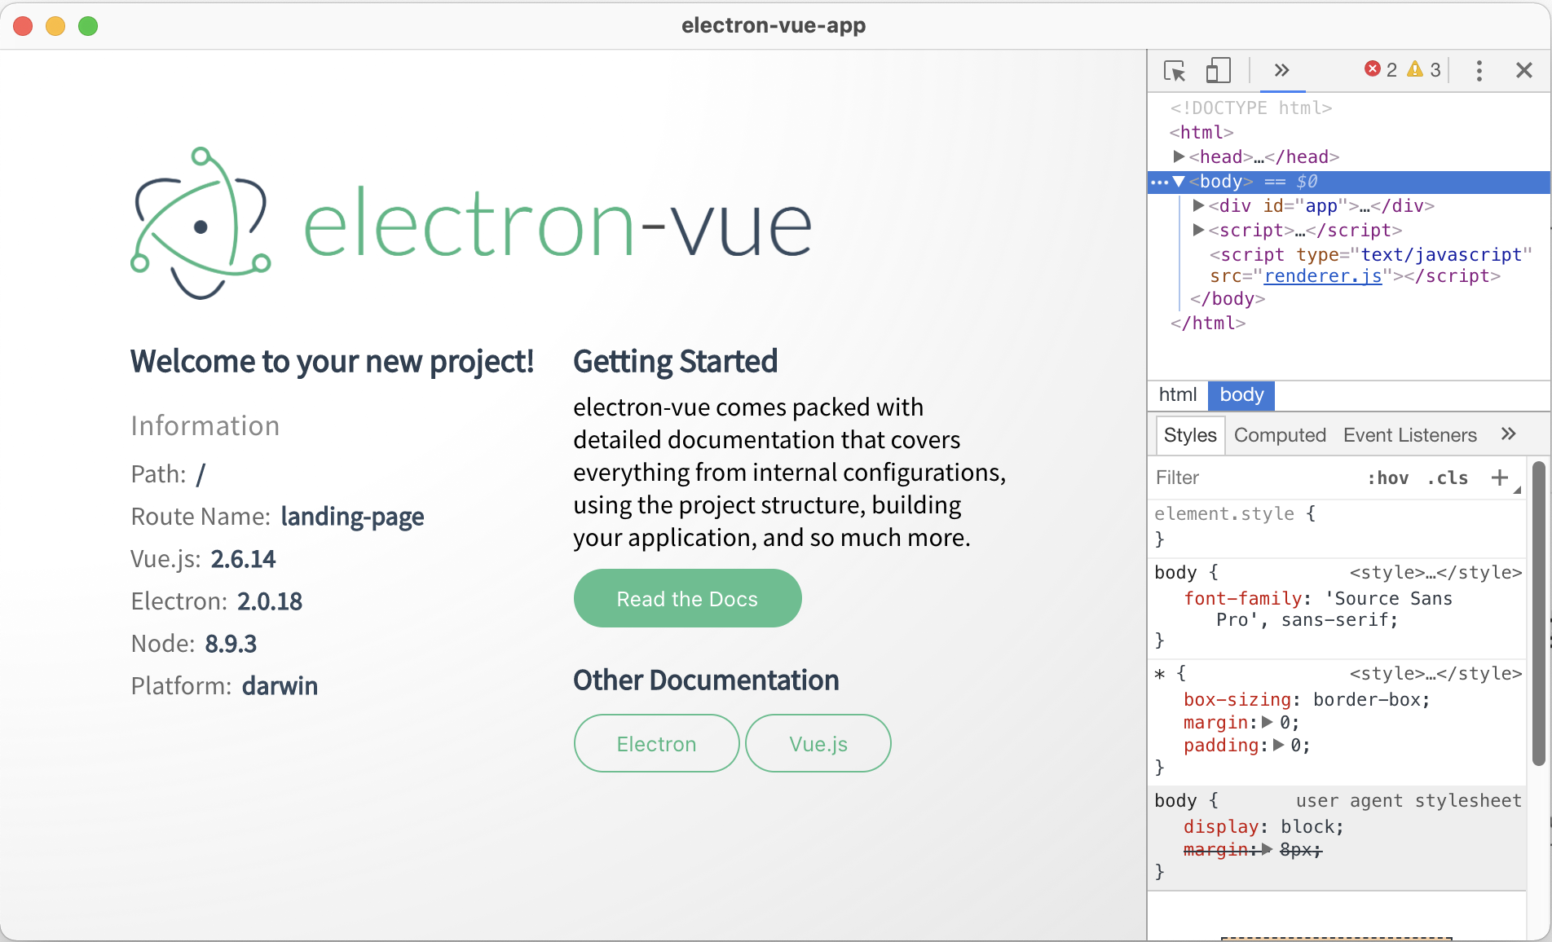Image resolution: width=1552 pixels, height=942 pixels.
Task: Switch to the Styles tab
Action: pos(1190,435)
